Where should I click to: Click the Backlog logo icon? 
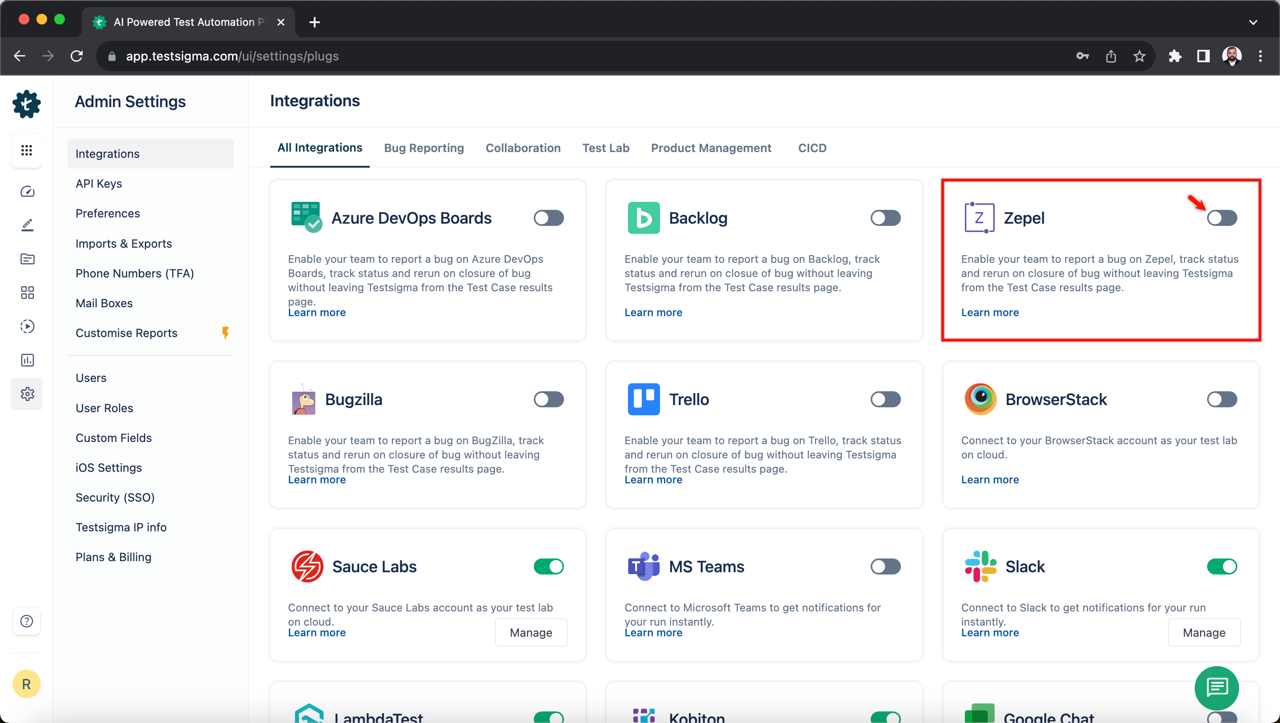click(644, 217)
